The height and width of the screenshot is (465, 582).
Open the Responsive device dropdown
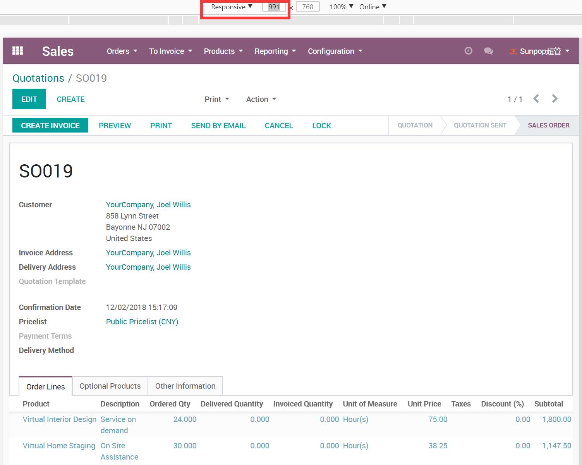tap(231, 7)
